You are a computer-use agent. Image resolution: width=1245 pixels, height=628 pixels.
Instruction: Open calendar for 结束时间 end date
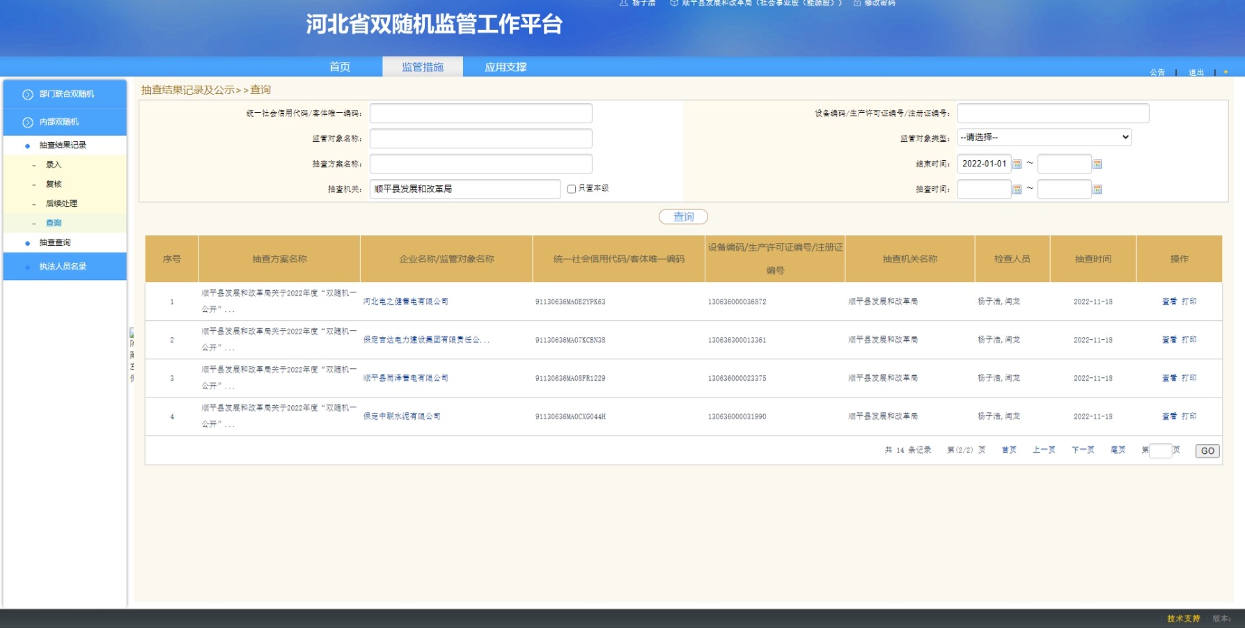pyautogui.click(x=1097, y=164)
